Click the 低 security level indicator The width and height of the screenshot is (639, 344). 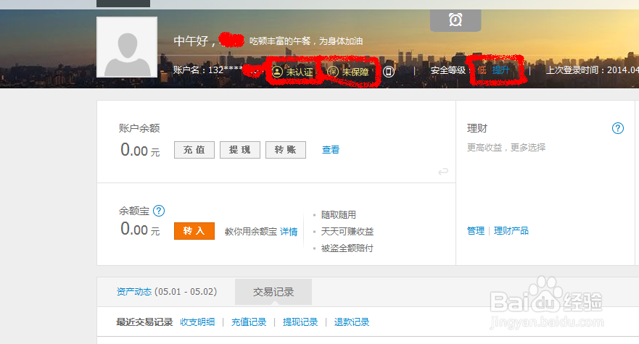tap(482, 70)
